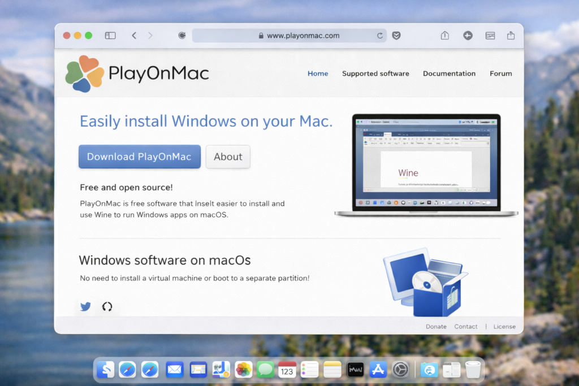This screenshot has width=579, height=386.
Task: Click the privacy shield in the toolbar
Action: tap(396, 35)
